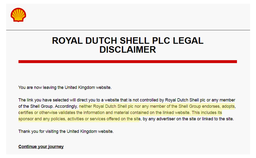
Task: Click highlighted text sponsor and any policies
Action: point(42,119)
